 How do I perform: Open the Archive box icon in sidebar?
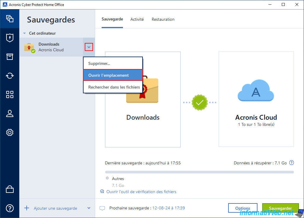[x=10, y=57]
